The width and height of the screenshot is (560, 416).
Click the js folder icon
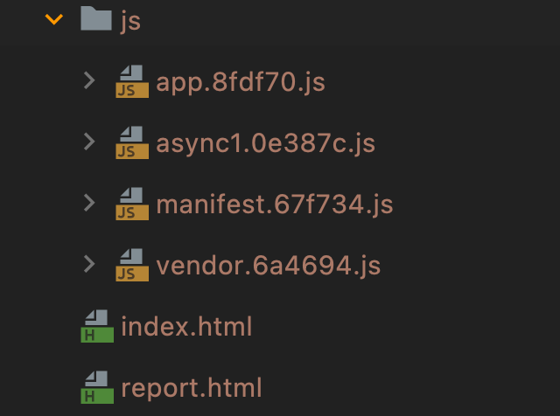[x=95, y=19]
